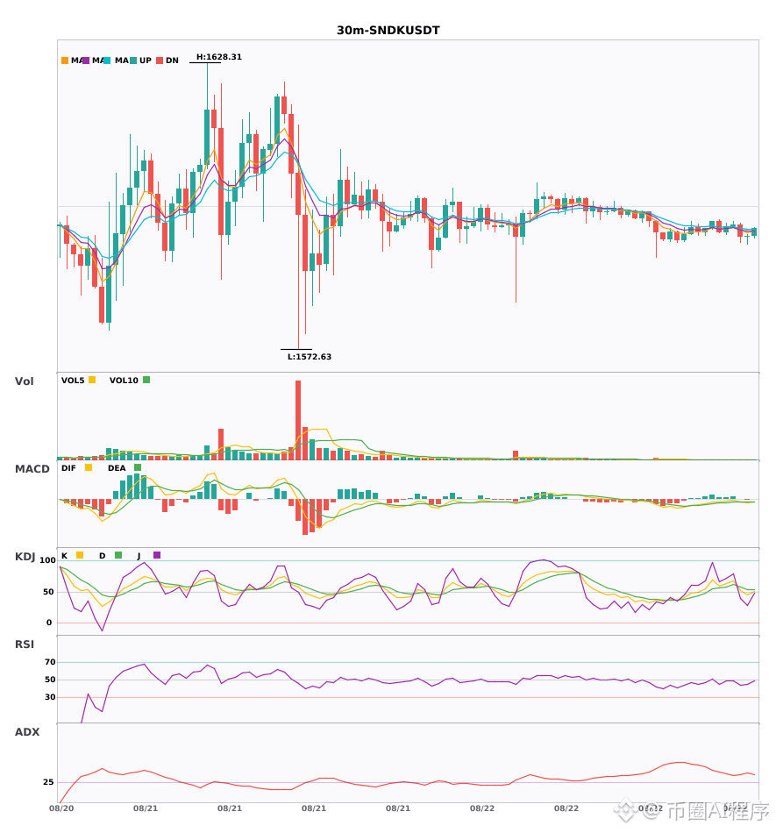
Task: Click the H:1628.31 high price label
Action: [219, 57]
